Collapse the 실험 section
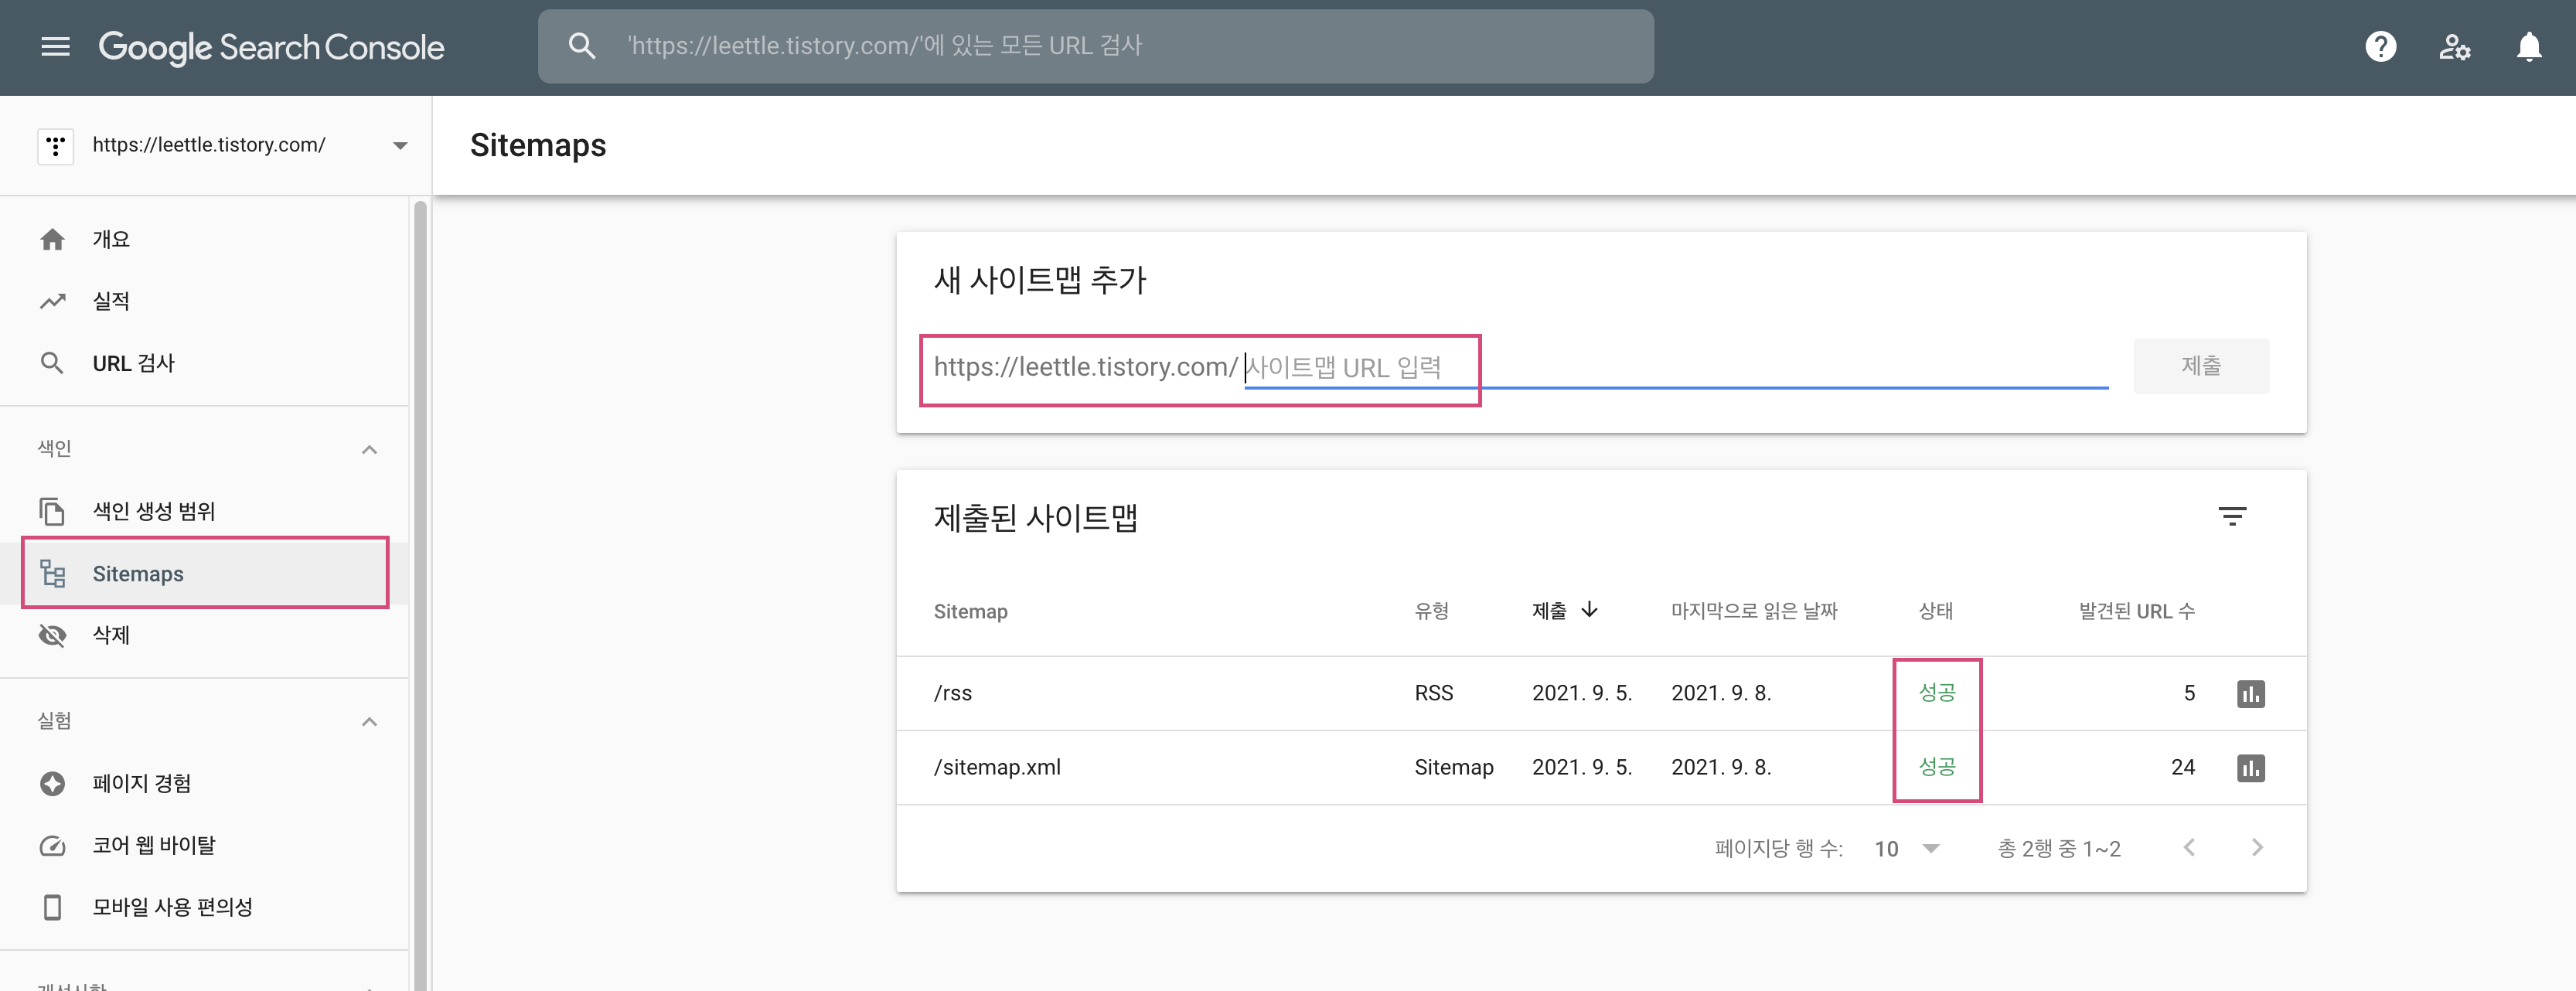Viewport: 2576px width, 991px height. coord(369,721)
